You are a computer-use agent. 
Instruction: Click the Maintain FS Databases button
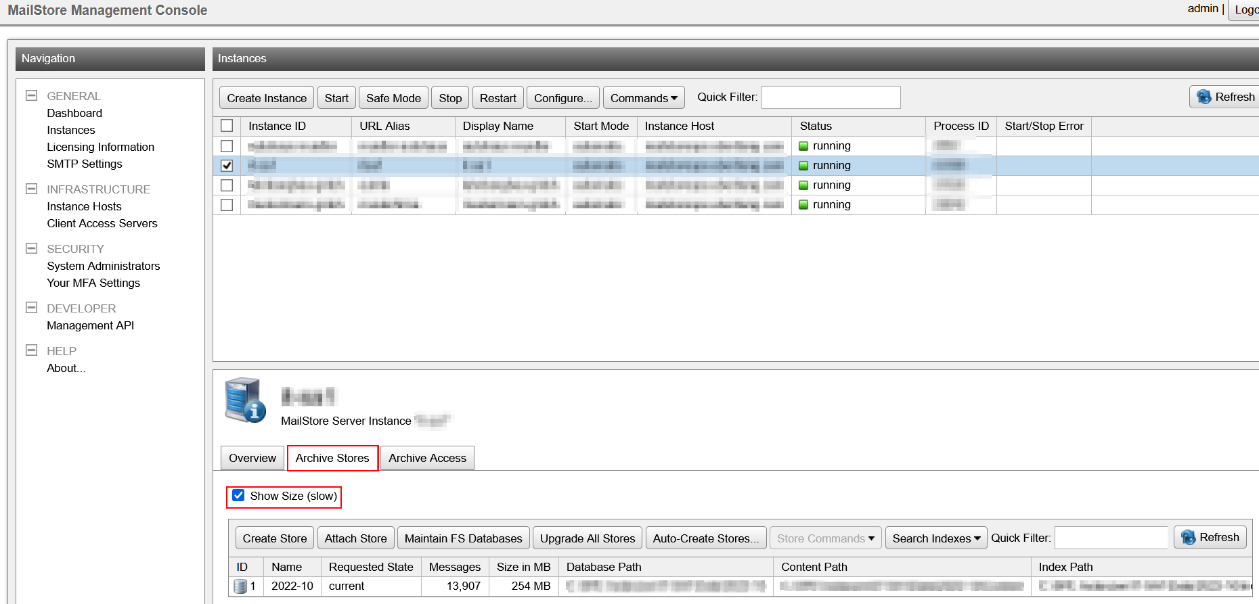463,538
